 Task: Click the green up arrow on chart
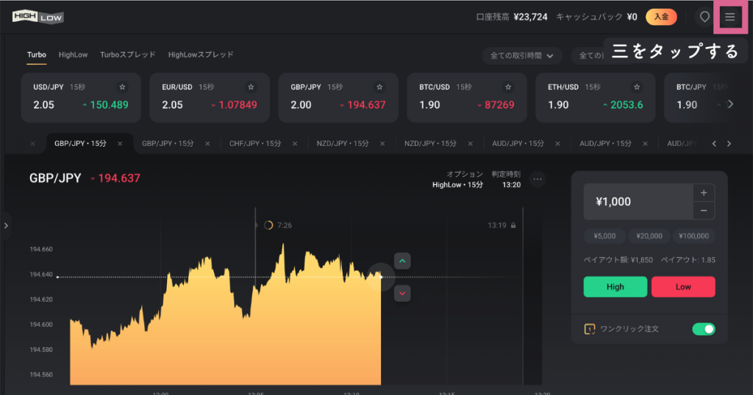tap(402, 261)
